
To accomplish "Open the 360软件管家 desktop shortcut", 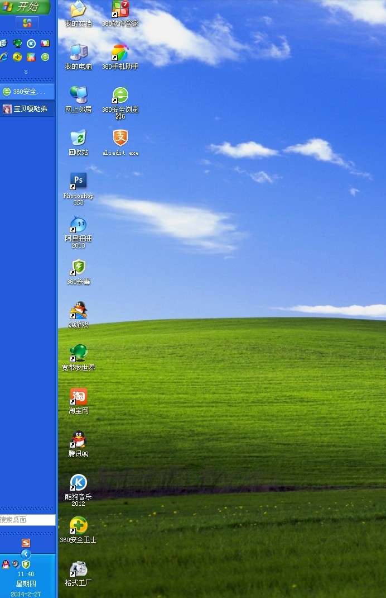I will pos(120,13).
